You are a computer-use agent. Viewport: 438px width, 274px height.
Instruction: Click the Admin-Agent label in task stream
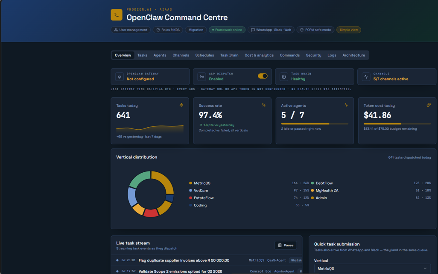click(284, 271)
